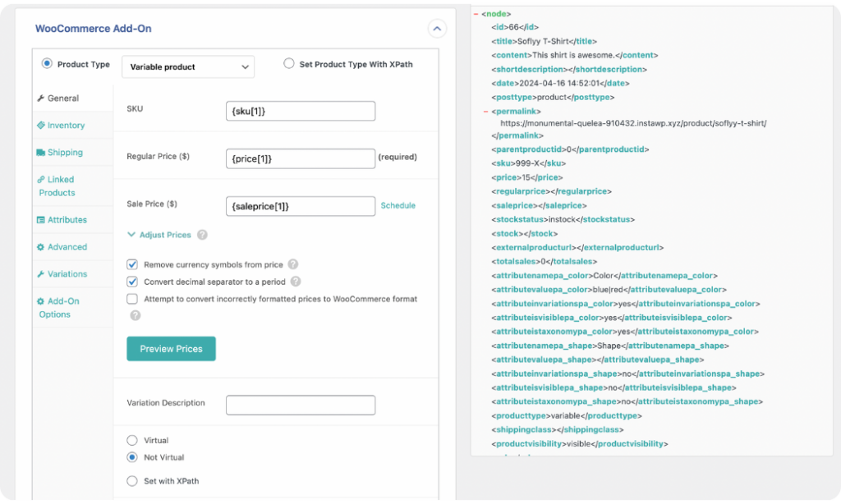Click the content element This shirt is awesome
Image resolution: width=841 pixels, height=504 pixels.
pyautogui.click(x=574, y=55)
